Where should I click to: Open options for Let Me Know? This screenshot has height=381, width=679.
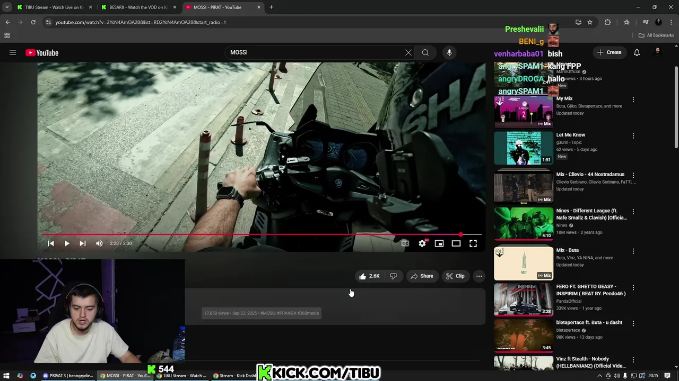[x=633, y=136]
